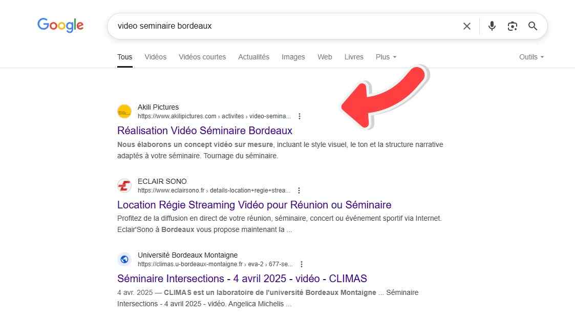The height and width of the screenshot is (318, 575).
Task: Open the three-dot menu on the CLIMAS result
Action: click(x=301, y=264)
